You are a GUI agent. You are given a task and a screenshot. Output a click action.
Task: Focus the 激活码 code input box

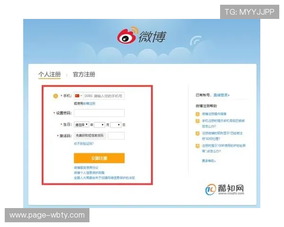pyautogui.click(x=116, y=136)
